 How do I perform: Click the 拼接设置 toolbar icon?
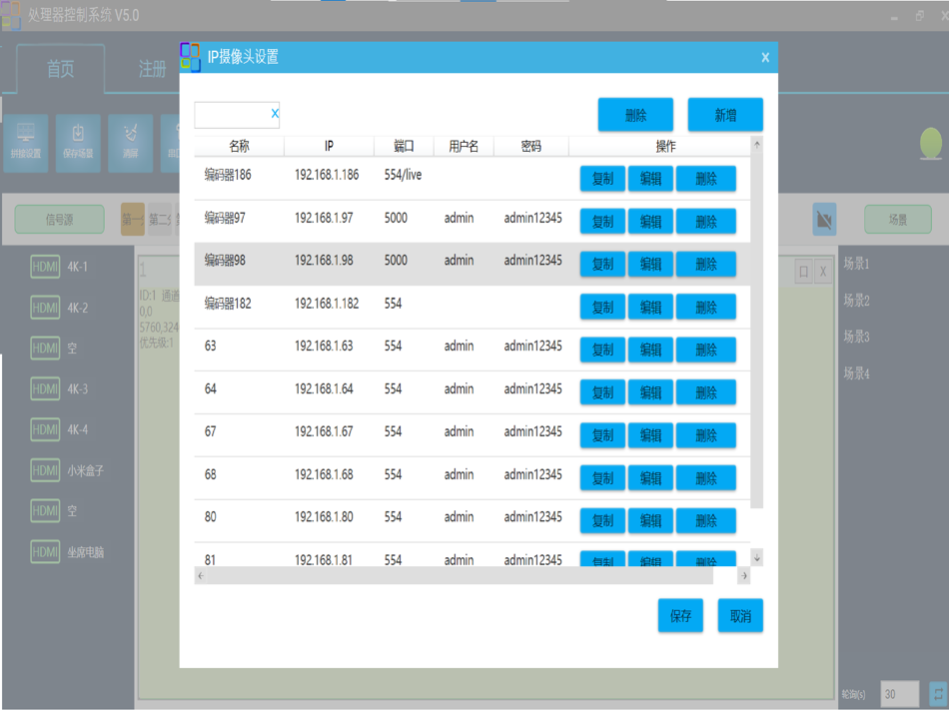[25, 143]
